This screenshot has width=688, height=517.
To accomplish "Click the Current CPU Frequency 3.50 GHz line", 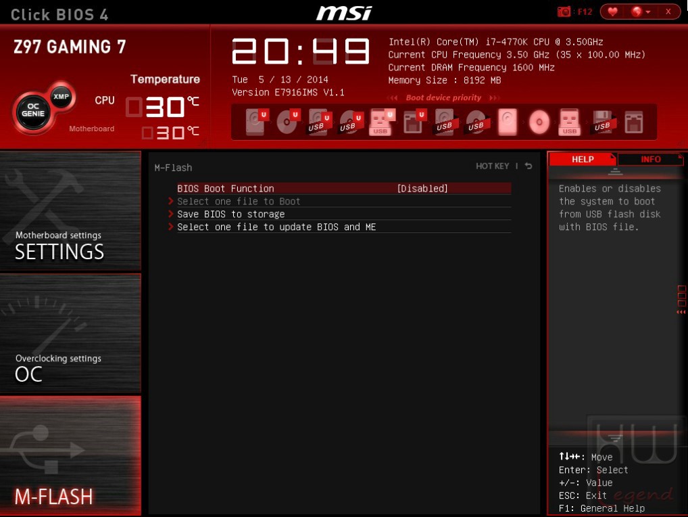I will click(x=516, y=55).
